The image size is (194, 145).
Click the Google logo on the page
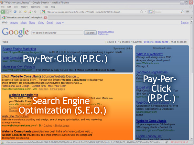[x=16, y=32]
